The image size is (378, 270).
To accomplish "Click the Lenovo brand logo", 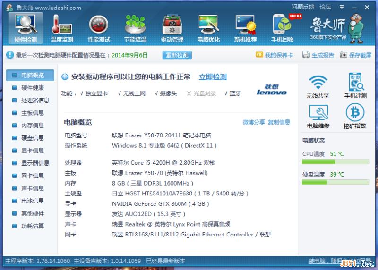I will [x=272, y=90].
